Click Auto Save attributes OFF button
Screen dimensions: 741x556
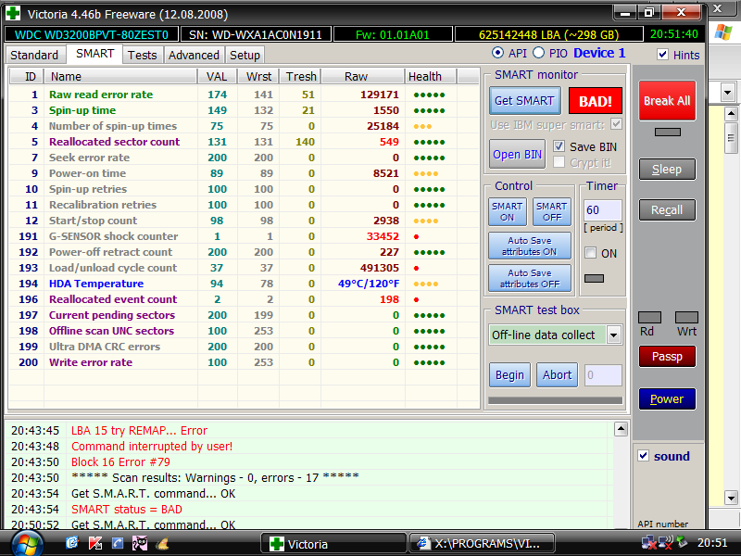(529, 278)
